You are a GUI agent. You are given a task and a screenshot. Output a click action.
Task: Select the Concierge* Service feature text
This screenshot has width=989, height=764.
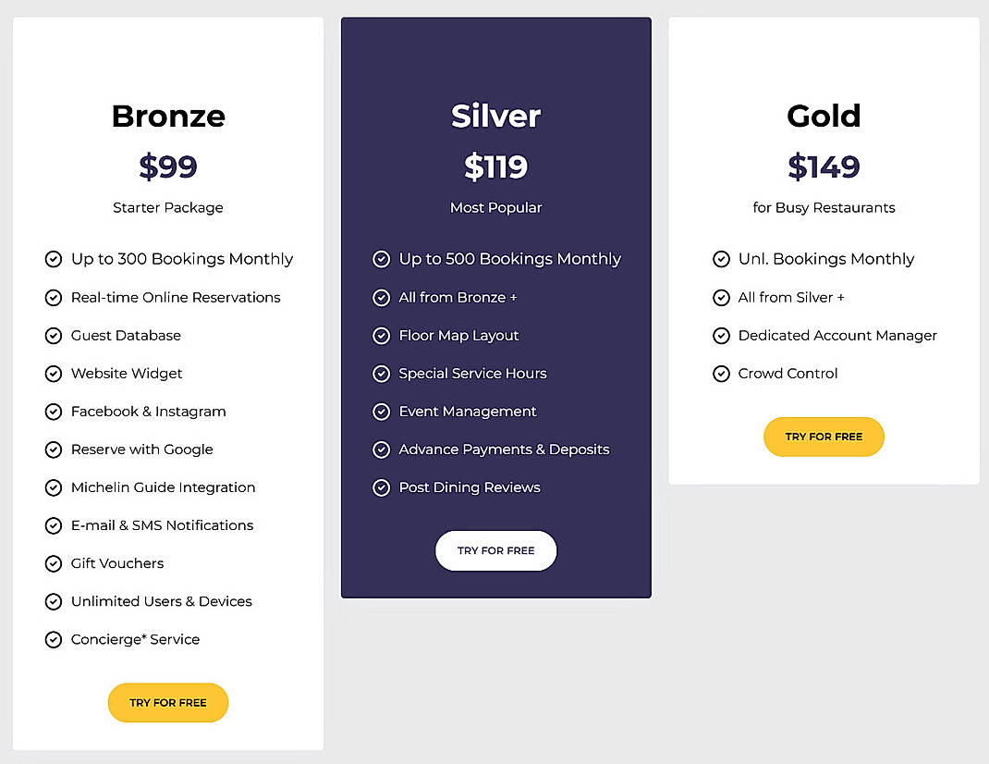tap(135, 639)
